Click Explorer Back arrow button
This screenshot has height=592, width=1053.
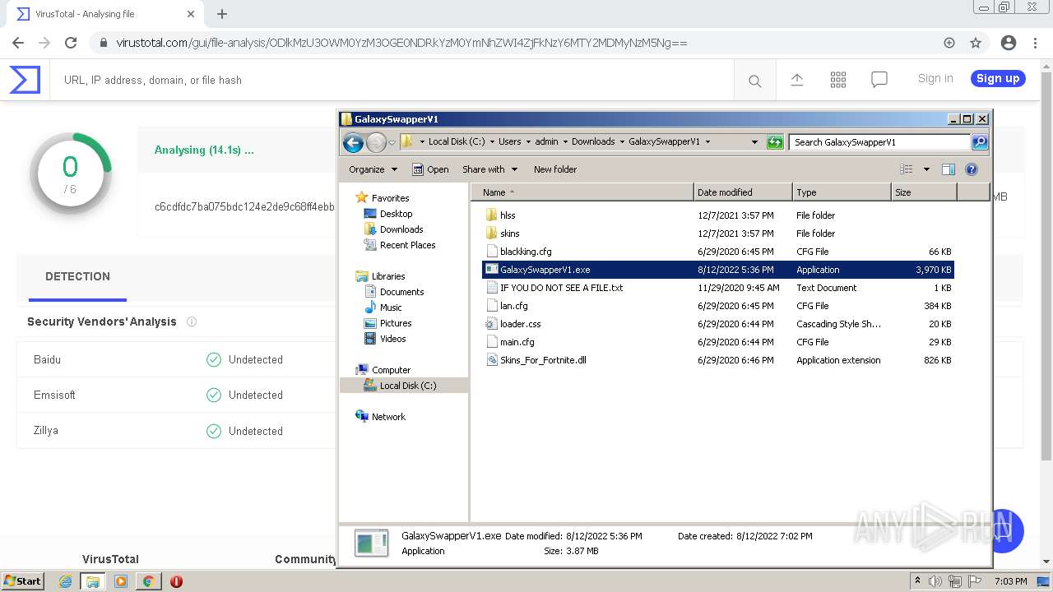pyautogui.click(x=354, y=142)
